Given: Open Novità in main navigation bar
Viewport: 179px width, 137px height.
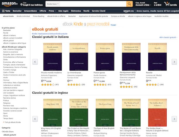Looking at the screenshot, I should click(x=86, y=11).
